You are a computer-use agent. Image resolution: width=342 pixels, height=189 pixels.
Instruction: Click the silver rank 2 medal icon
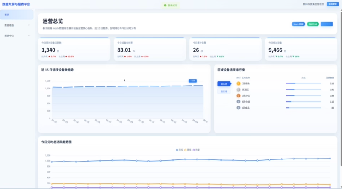coord(239,89)
